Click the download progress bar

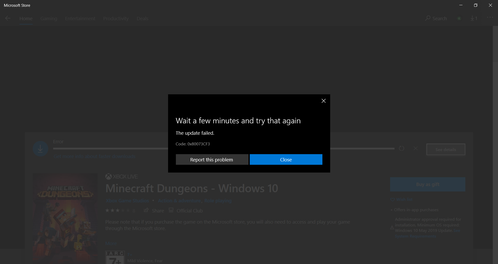coord(224,149)
